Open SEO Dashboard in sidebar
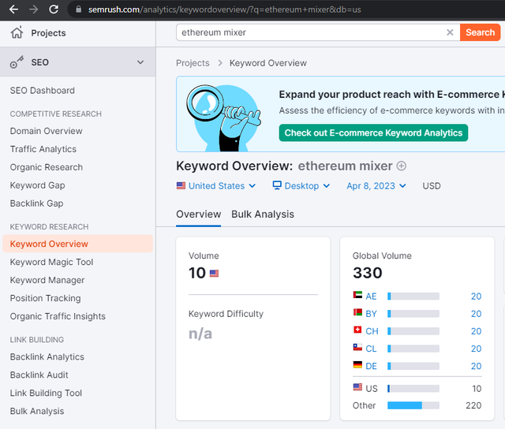Image resolution: width=505 pixels, height=429 pixels. click(42, 91)
